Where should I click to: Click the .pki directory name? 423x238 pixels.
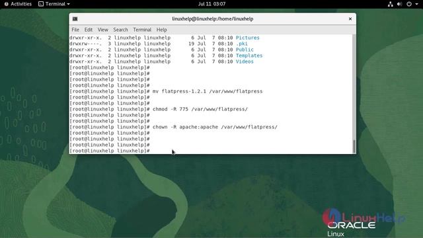point(241,44)
